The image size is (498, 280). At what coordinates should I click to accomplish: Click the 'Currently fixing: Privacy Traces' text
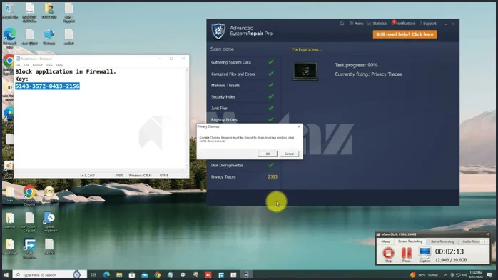(368, 74)
